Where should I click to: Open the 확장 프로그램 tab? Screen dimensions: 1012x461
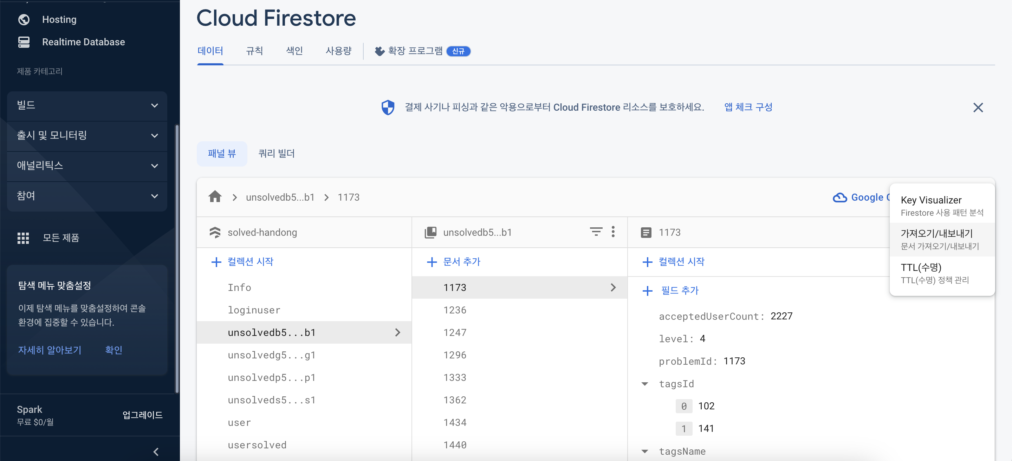422,51
